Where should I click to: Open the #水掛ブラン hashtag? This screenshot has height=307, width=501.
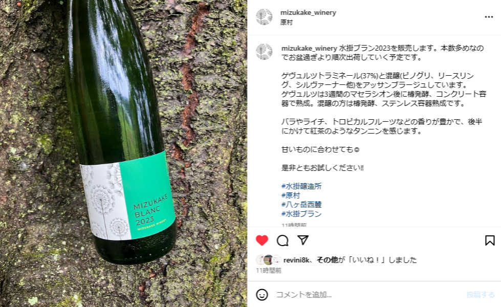tap(301, 214)
